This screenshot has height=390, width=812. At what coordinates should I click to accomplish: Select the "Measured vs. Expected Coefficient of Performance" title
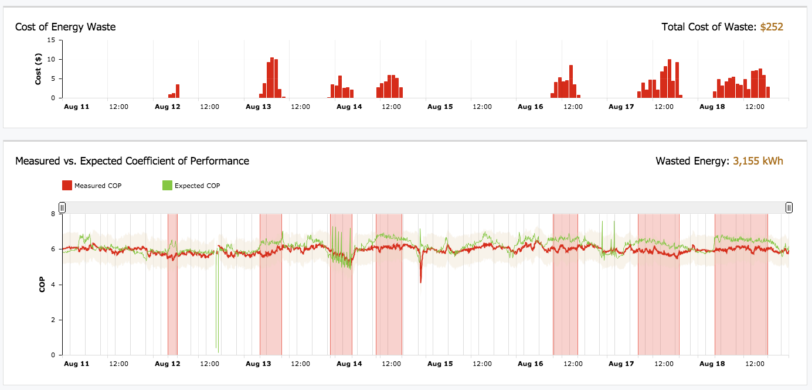(x=132, y=160)
